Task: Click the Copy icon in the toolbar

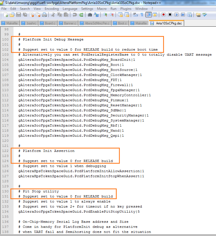Action: 60,15
